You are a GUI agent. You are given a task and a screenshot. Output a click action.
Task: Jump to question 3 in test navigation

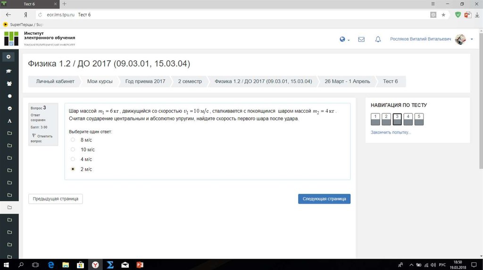[x=397, y=119]
